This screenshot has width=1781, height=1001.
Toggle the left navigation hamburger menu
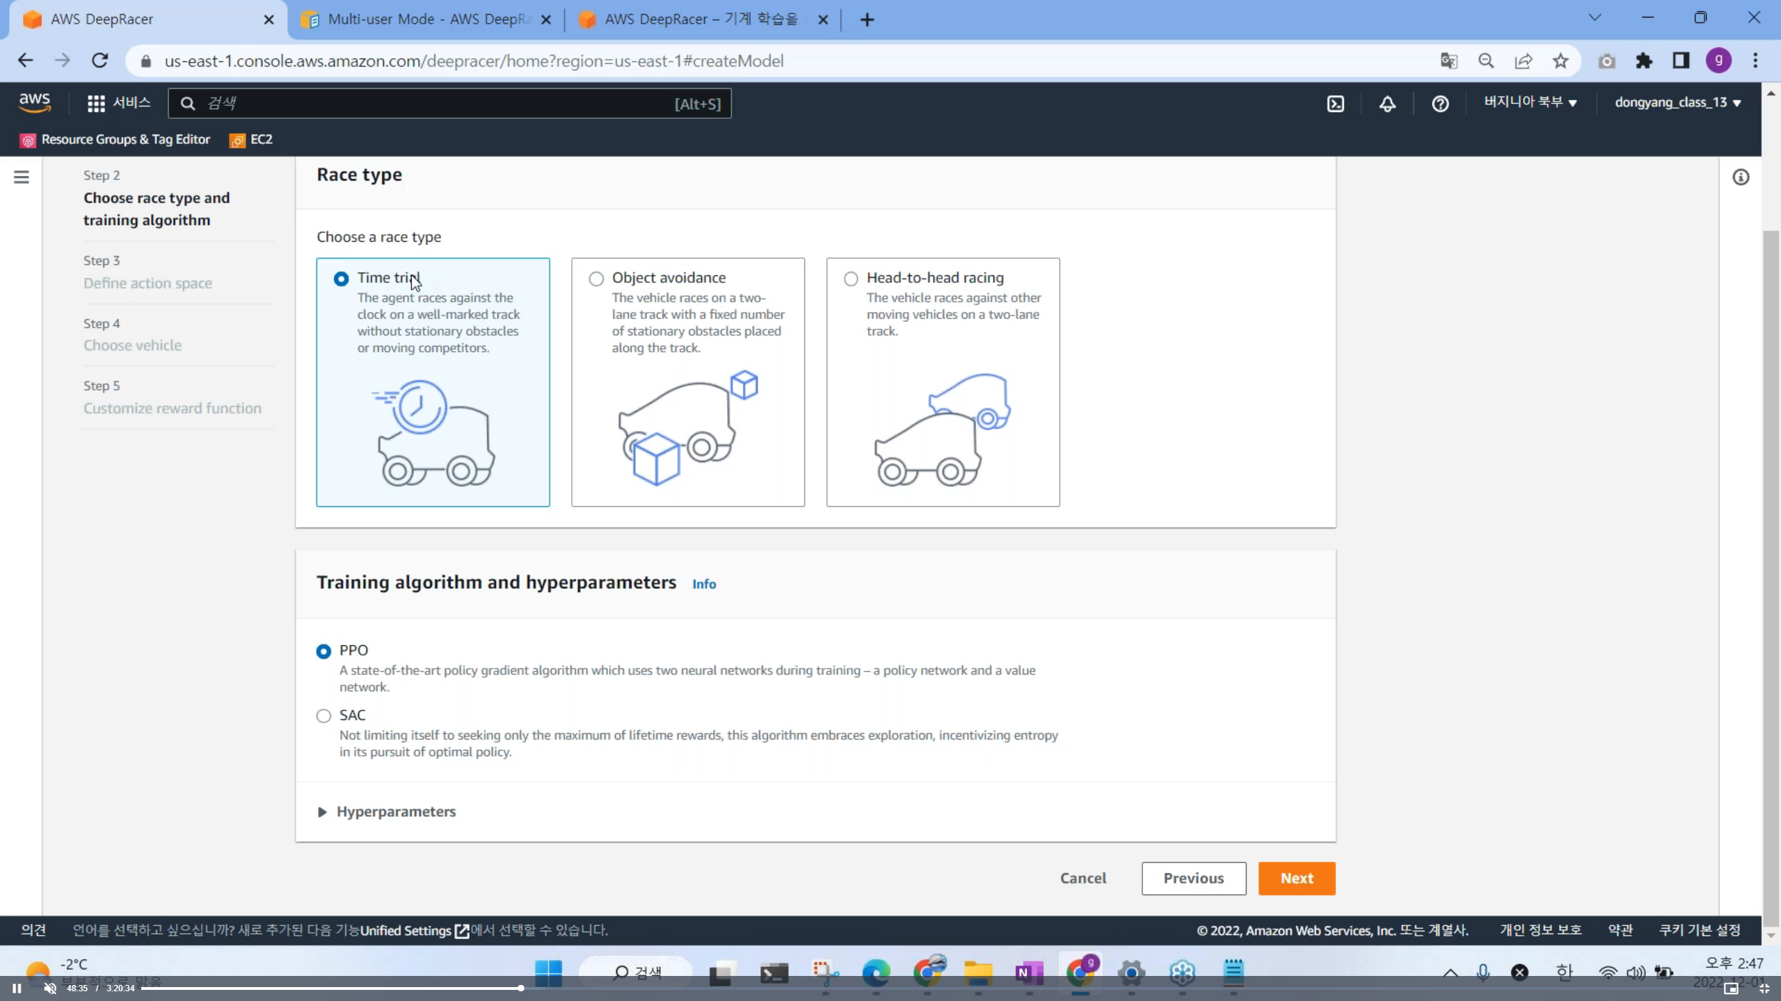coord(22,177)
